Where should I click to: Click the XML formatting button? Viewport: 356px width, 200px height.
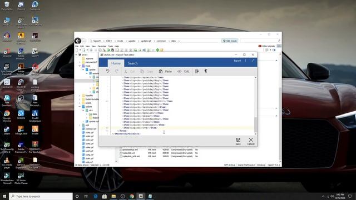[184, 71]
